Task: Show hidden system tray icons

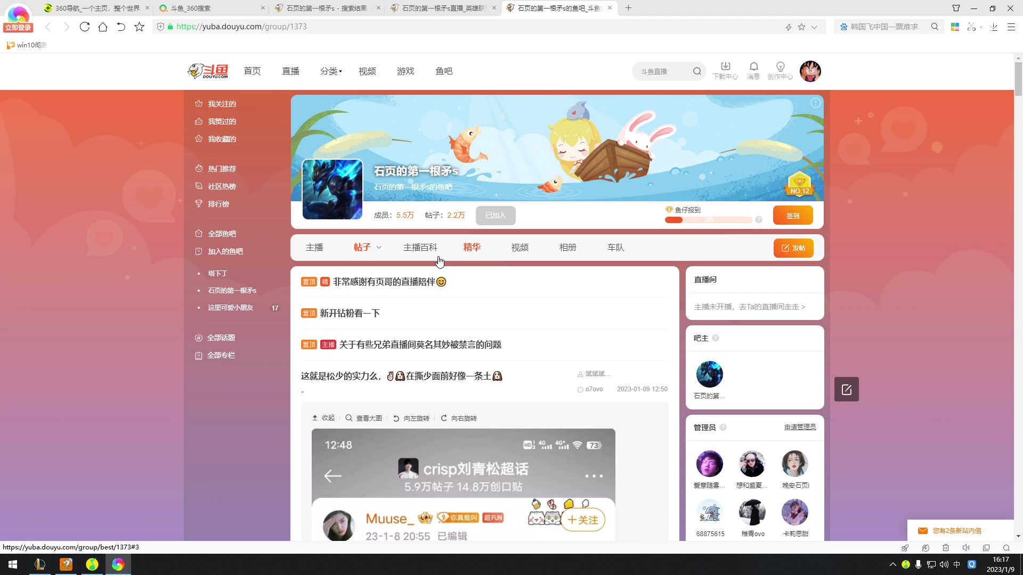Action: coord(893,564)
